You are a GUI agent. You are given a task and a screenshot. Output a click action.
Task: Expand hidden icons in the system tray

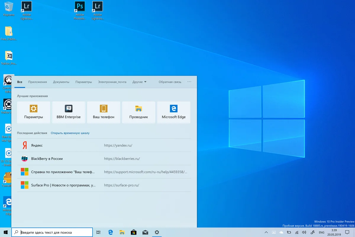(266, 232)
